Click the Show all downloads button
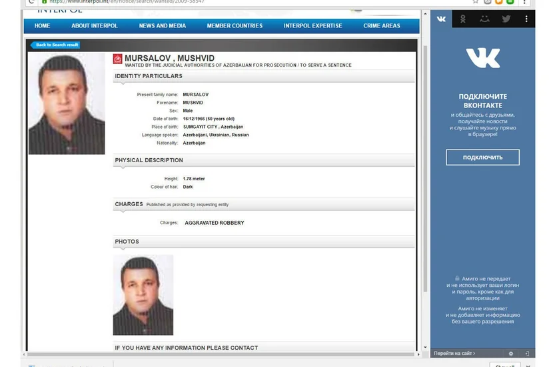This screenshot has height=367, width=549. [505, 365]
